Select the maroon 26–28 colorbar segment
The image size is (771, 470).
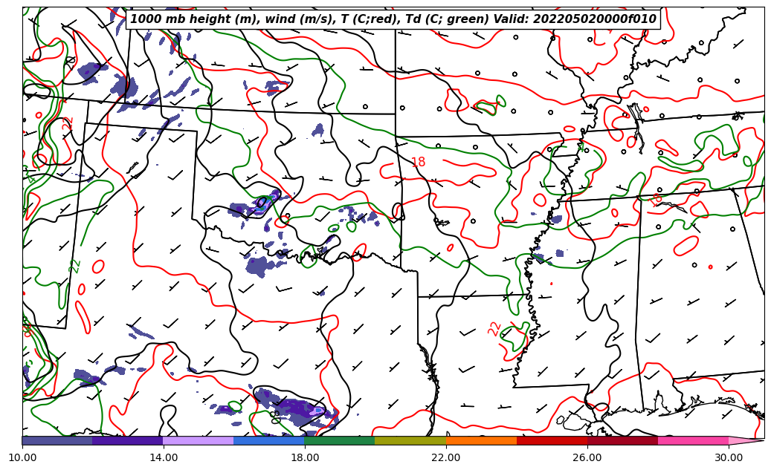click(x=622, y=440)
